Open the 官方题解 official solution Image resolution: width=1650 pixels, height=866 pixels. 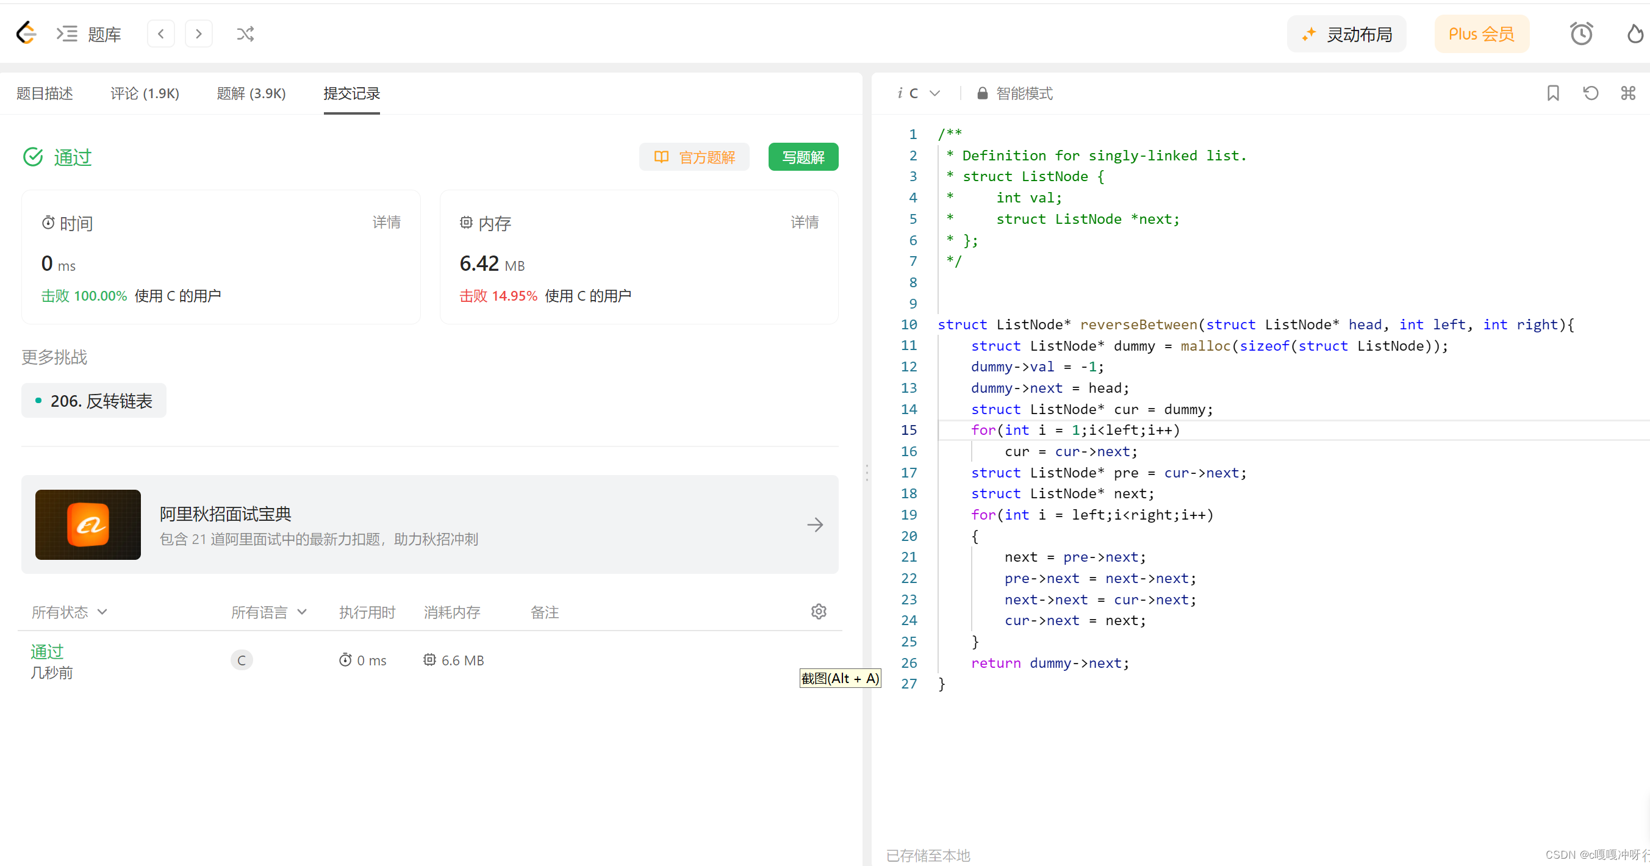coord(694,157)
